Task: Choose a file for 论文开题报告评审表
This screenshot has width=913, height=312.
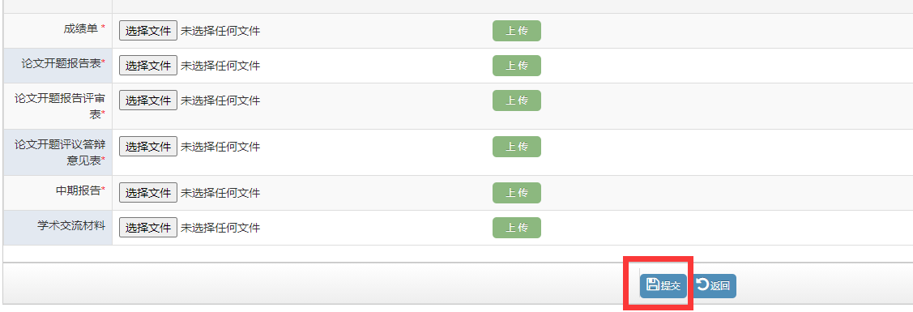Action: coord(148,100)
